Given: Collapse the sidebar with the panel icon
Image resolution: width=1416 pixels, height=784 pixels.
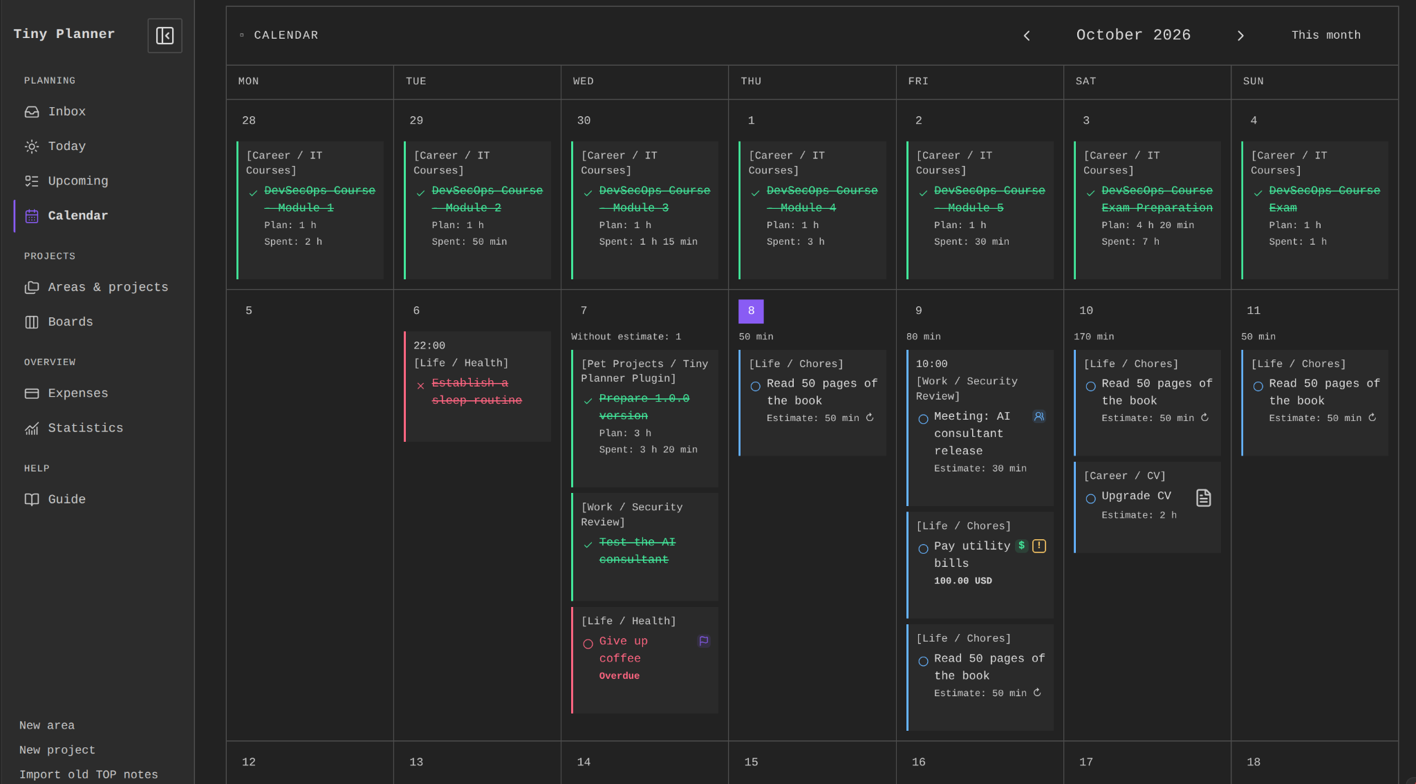Looking at the screenshot, I should coord(165,35).
